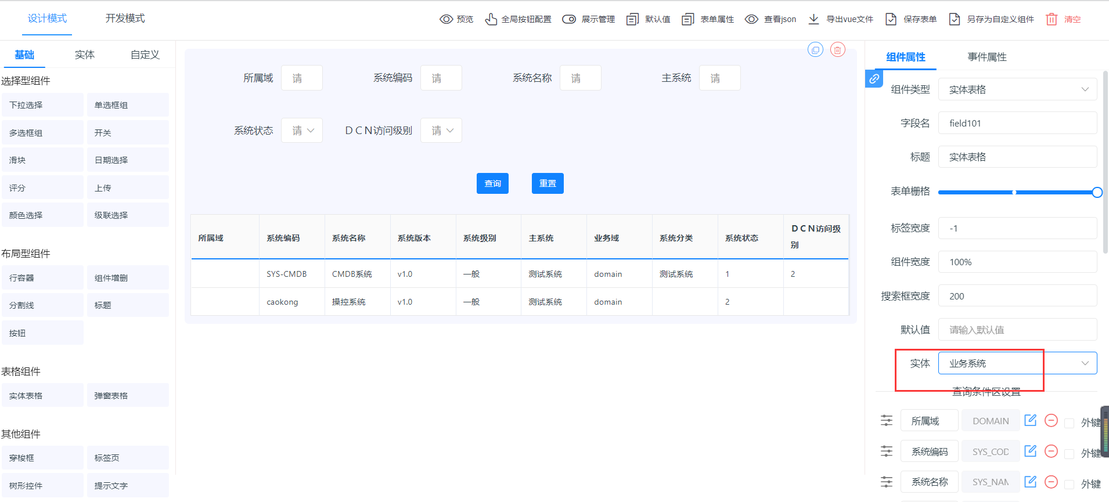Click save as custom component icon
This screenshot has height=502, width=1109.
(x=954, y=19)
